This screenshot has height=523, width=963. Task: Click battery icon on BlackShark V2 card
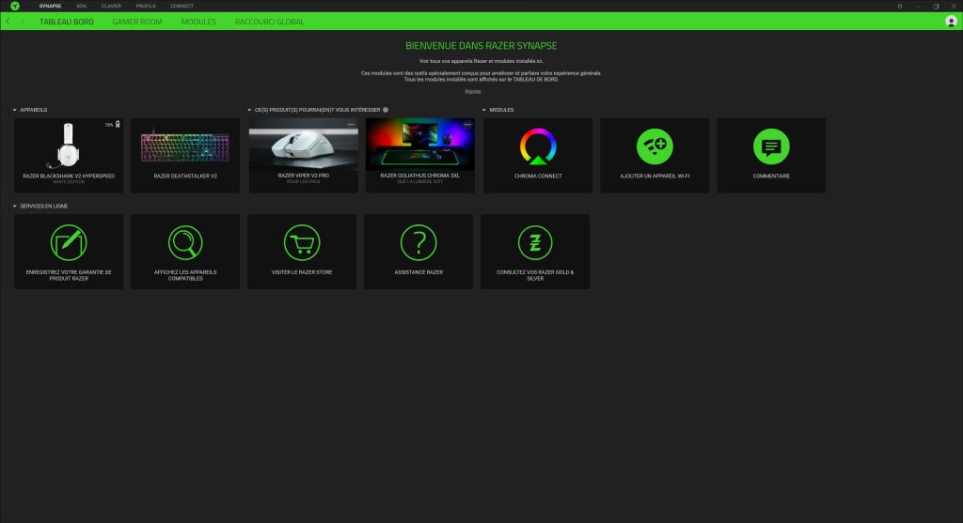tap(118, 125)
